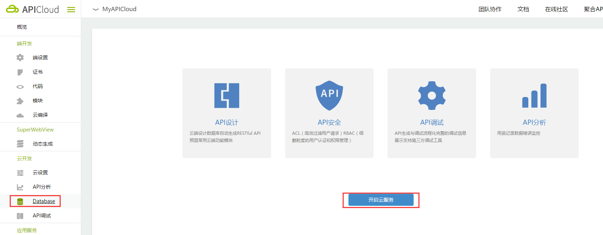Click the 证书 certificate icon
The height and width of the screenshot is (235, 603).
point(20,72)
